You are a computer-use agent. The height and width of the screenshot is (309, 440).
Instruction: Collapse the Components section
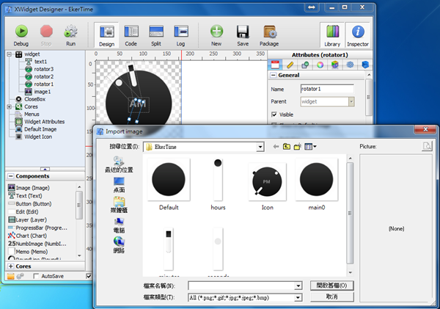click(x=10, y=176)
